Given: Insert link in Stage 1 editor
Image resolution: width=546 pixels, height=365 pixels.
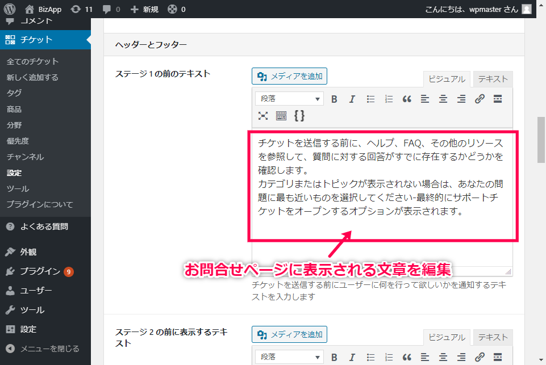Looking at the screenshot, I should coord(480,99).
